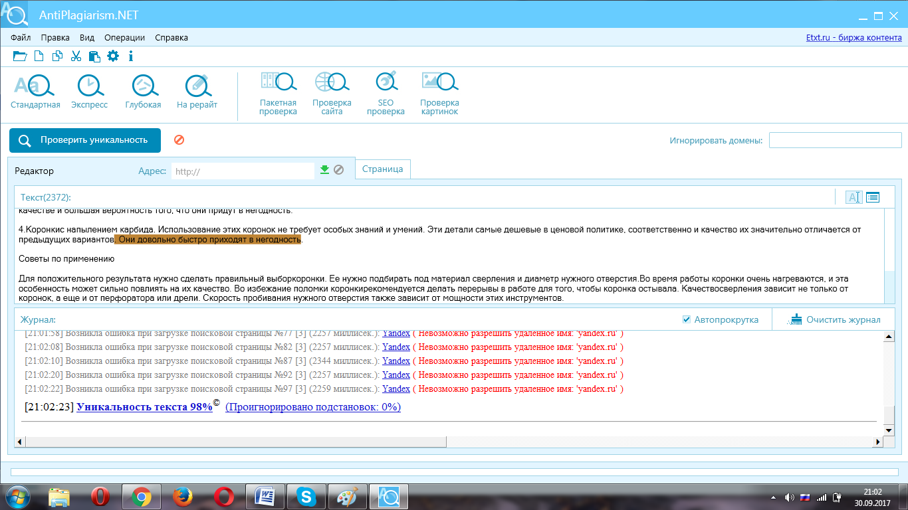Switch to the Страница tab
This screenshot has width=908, height=510.
(383, 169)
